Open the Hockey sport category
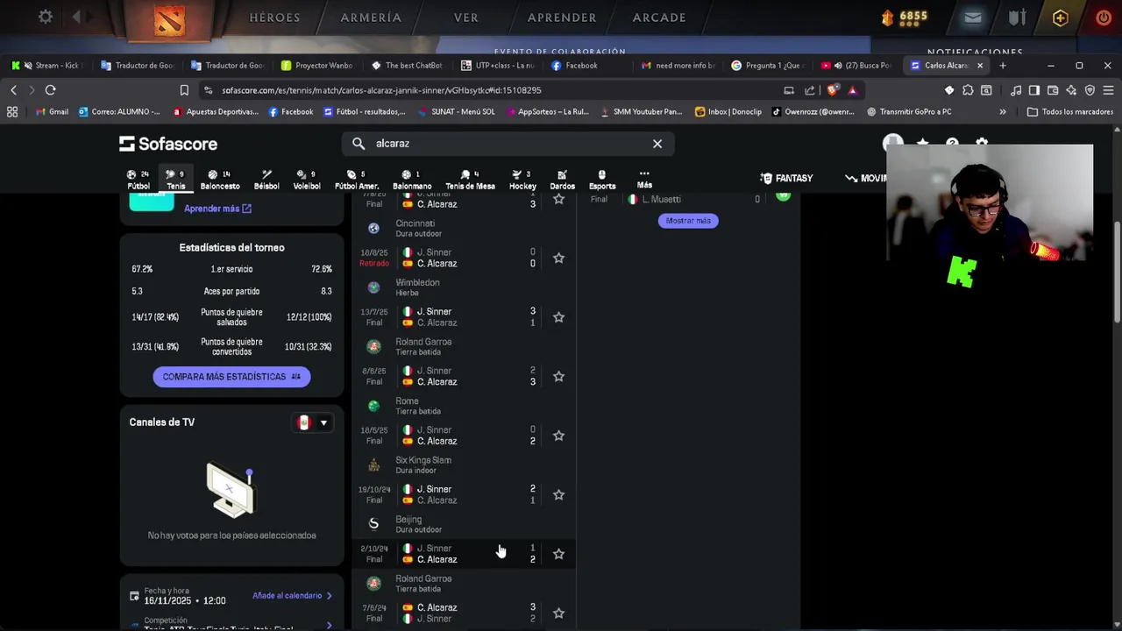The height and width of the screenshot is (631, 1122). click(522, 180)
